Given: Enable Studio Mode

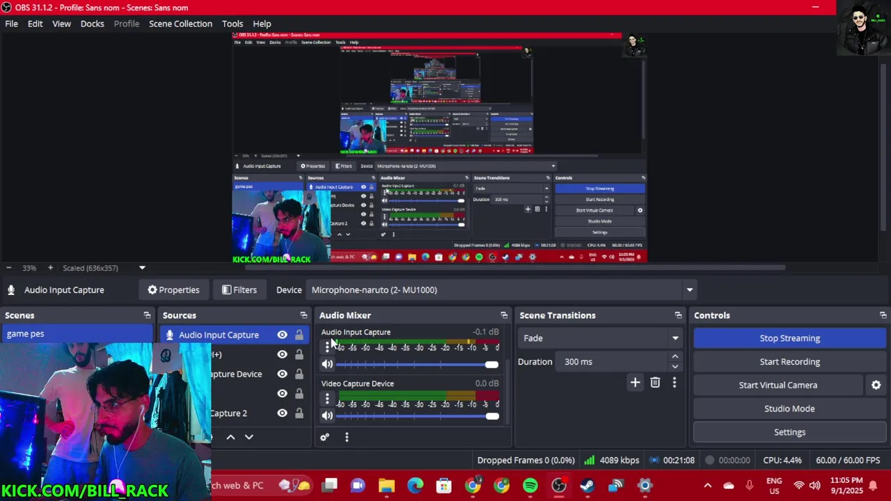Looking at the screenshot, I should point(789,408).
